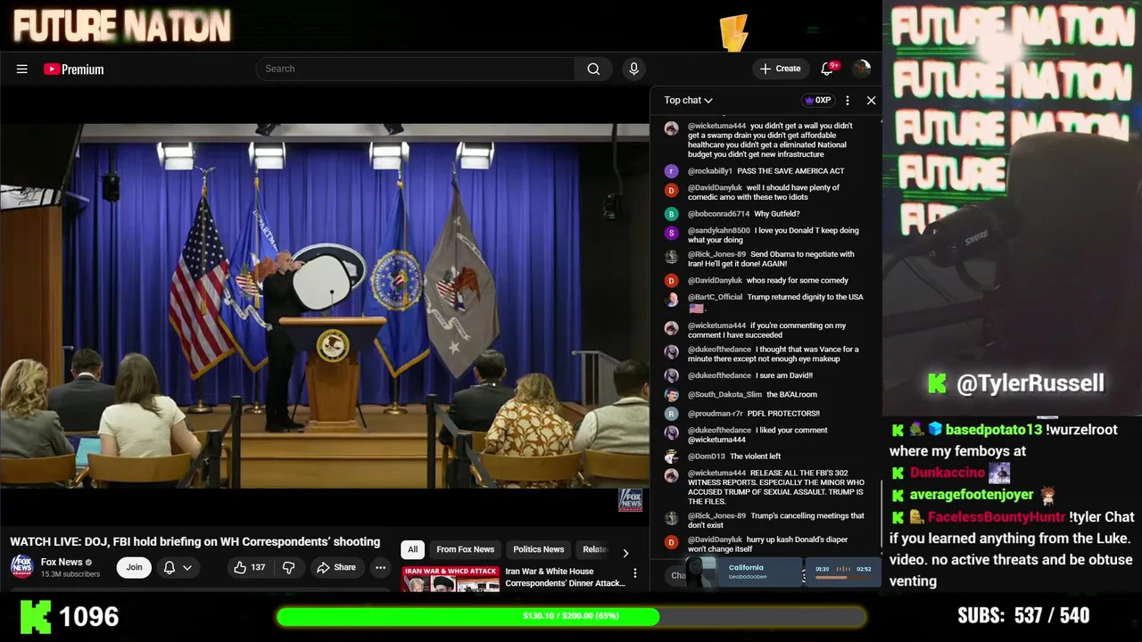This screenshot has width=1142, height=642.
Task: Click the basedpotato13 username in Kick chat
Action: [994, 430]
